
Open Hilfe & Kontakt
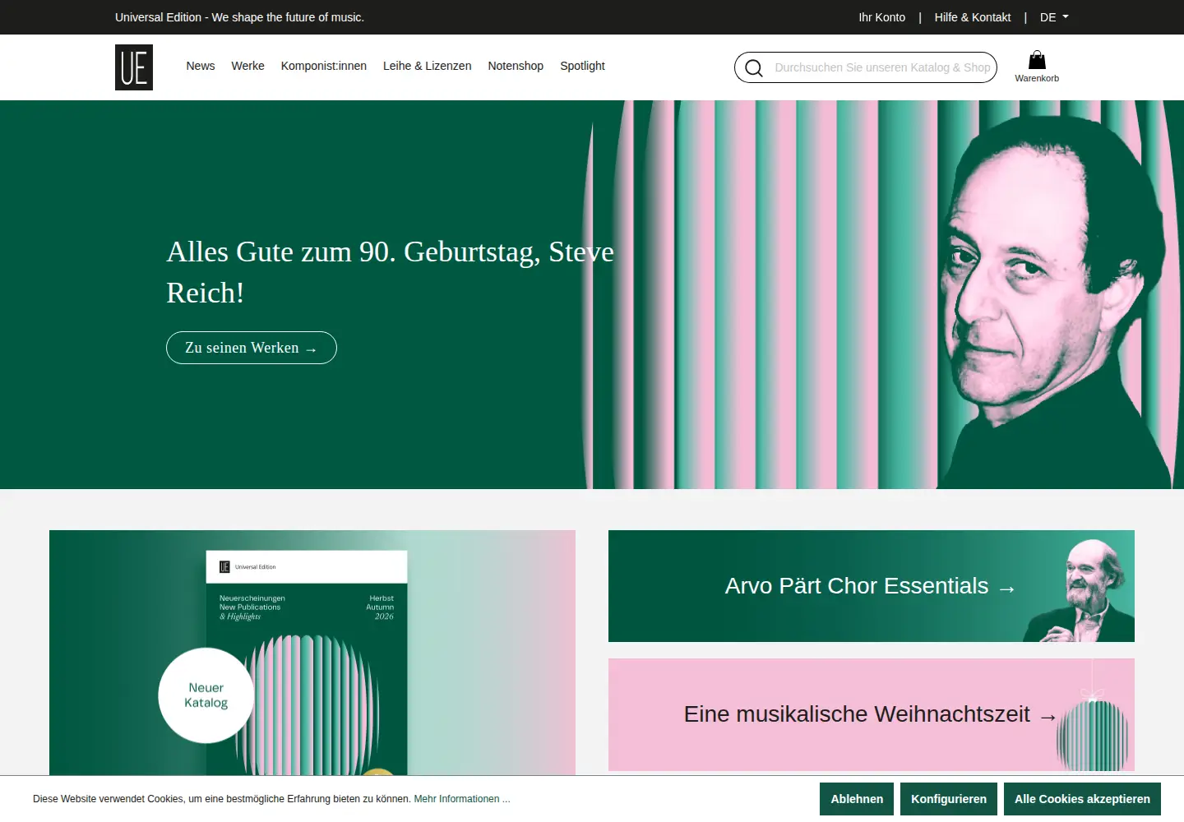coord(973,17)
